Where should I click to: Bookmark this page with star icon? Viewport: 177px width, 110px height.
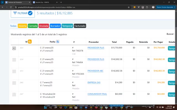(x=129, y=7)
